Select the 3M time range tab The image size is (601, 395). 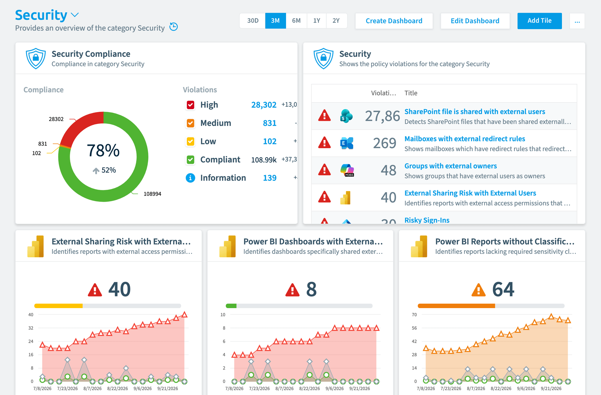click(275, 21)
